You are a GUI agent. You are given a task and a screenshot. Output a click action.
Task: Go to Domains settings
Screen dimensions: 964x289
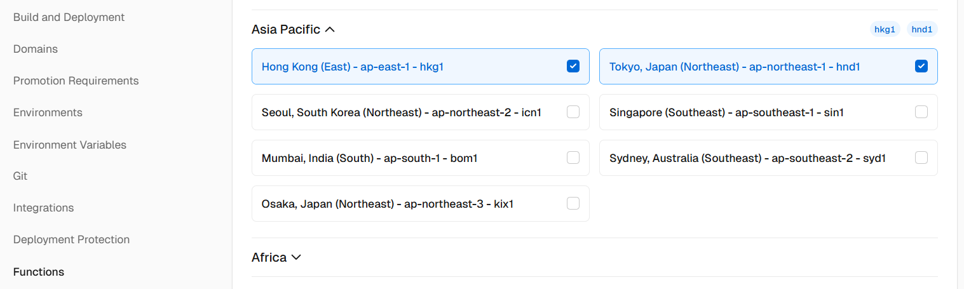click(36, 49)
